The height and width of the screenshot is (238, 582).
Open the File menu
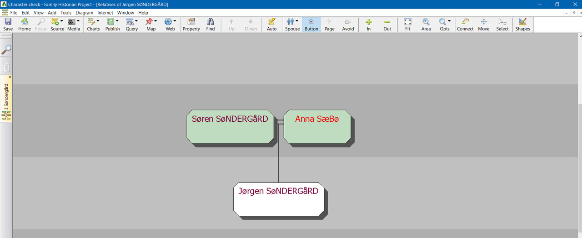pyautogui.click(x=14, y=13)
